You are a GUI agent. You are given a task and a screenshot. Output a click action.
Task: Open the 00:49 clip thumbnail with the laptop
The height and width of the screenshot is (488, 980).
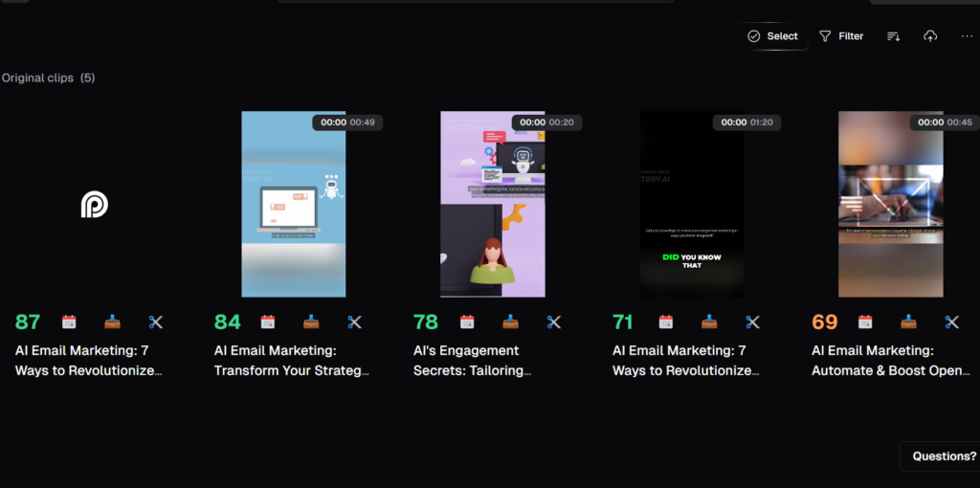pyautogui.click(x=293, y=204)
